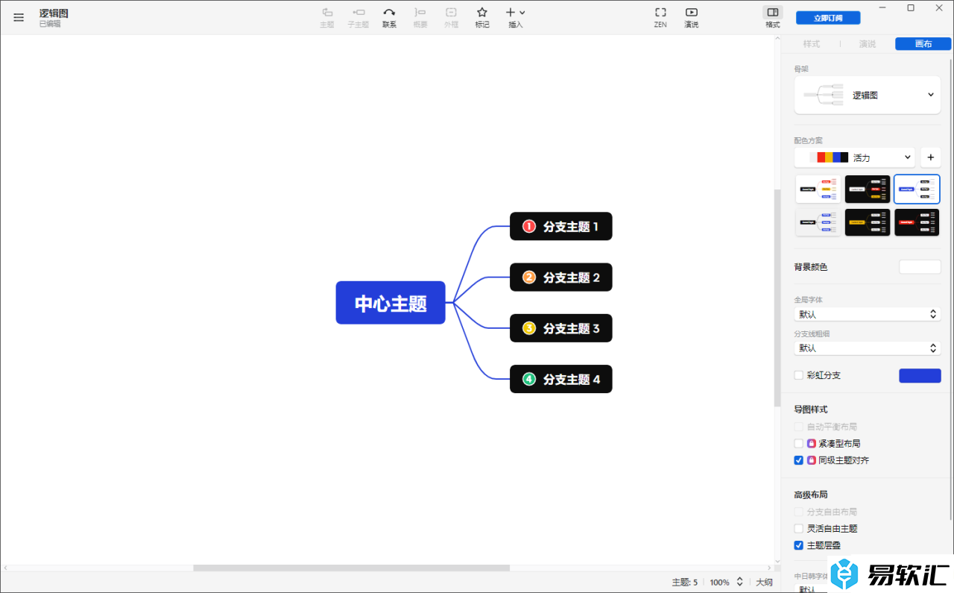Click the yellow number 3 marker

(529, 328)
